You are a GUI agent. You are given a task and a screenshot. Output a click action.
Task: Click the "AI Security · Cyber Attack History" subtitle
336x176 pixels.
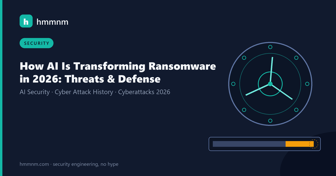click(66, 92)
